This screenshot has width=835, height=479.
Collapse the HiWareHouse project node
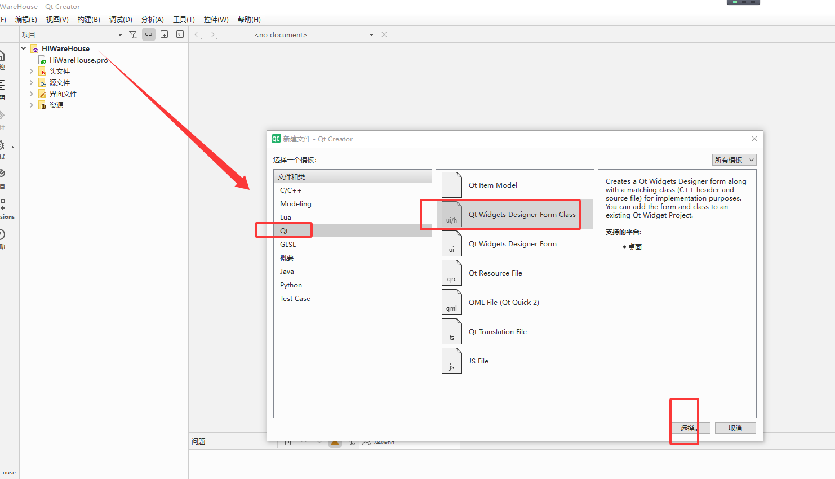[x=24, y=48]
